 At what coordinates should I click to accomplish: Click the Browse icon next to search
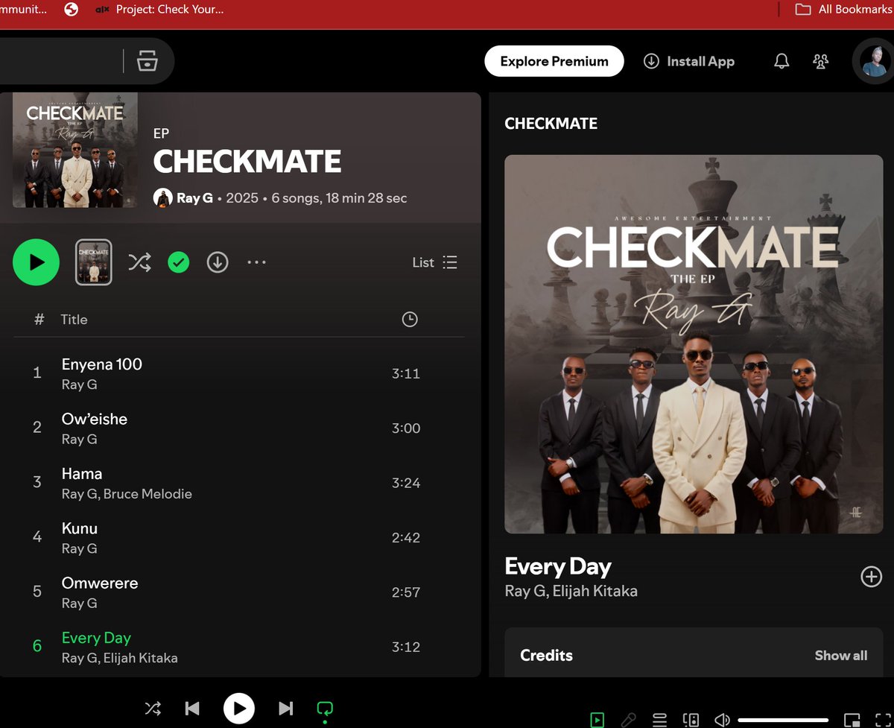point(148,61)
